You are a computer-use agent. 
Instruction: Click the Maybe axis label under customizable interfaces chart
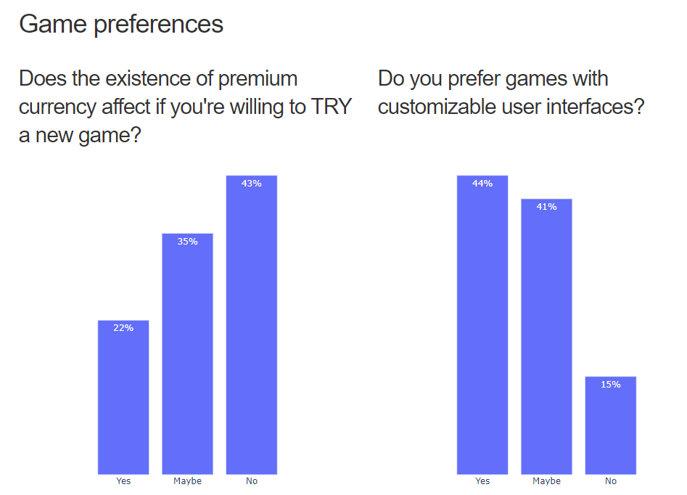546,481
